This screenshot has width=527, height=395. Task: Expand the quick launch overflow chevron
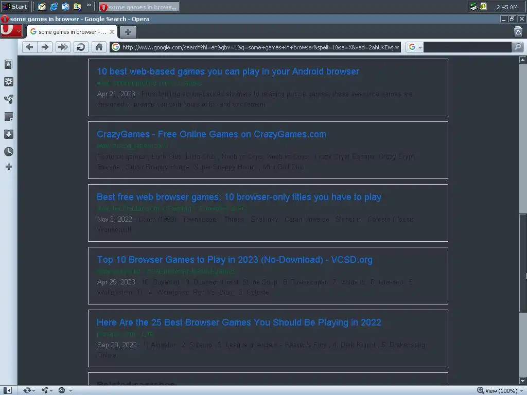pyautogui.click(x=89, y=5)
